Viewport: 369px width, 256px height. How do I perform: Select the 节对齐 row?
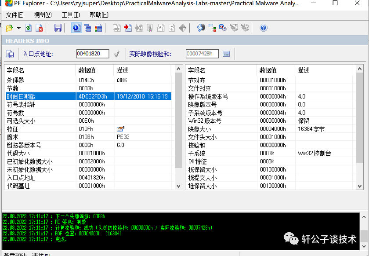point(269,80)
